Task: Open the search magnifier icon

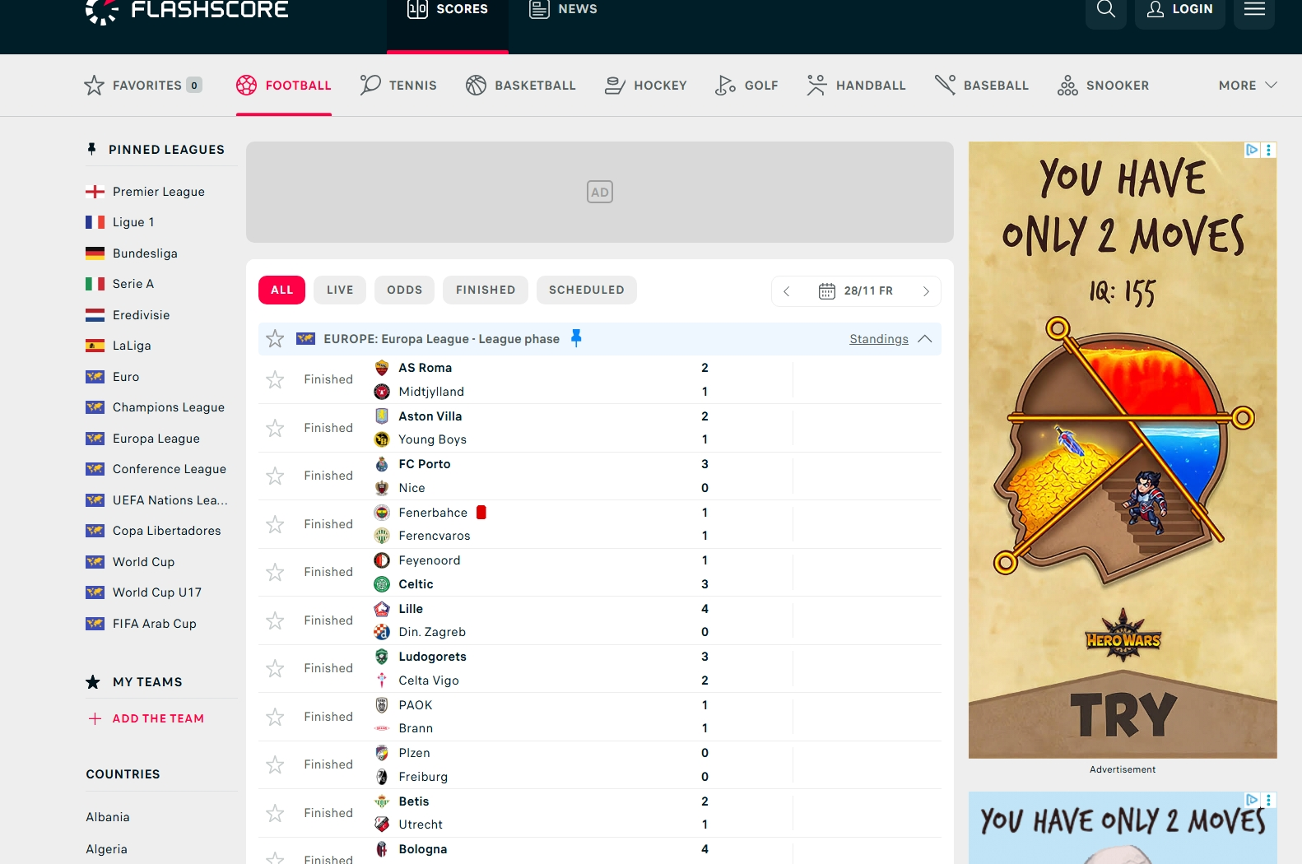Action: tap(1105, 10)
